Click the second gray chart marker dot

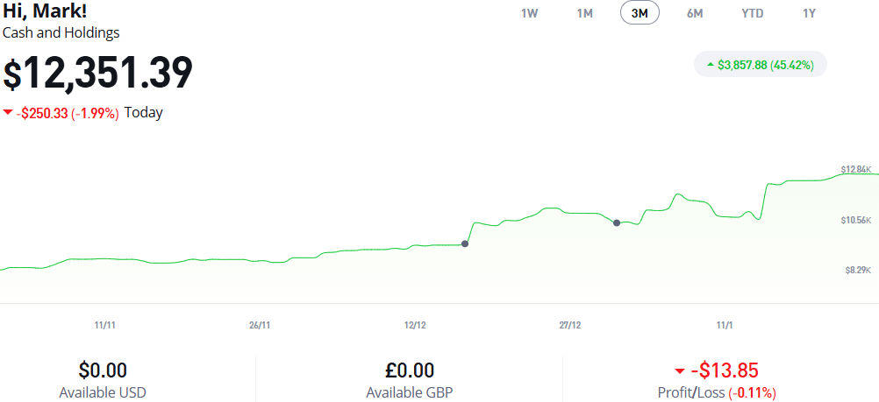coord(617,222)
